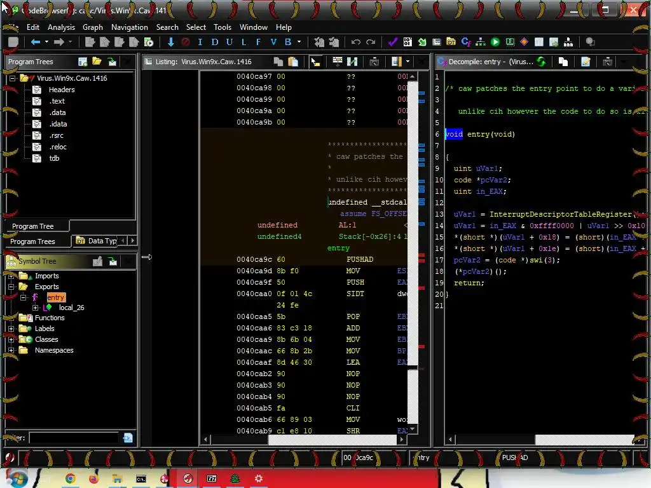This screenshot has height=488, width=651.
Task: Expand the Labels folder
Action: [11, 329]
